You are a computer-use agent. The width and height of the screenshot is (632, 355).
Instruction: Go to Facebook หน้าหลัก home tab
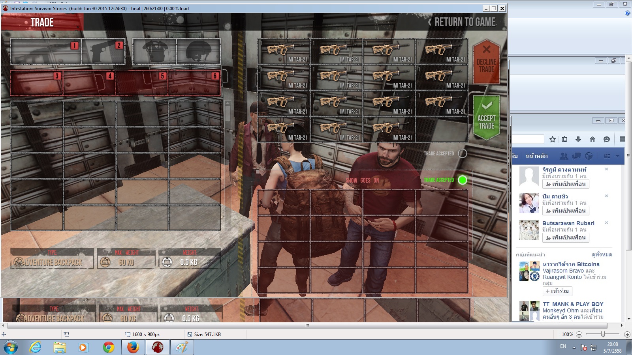(x=536, y=156)
